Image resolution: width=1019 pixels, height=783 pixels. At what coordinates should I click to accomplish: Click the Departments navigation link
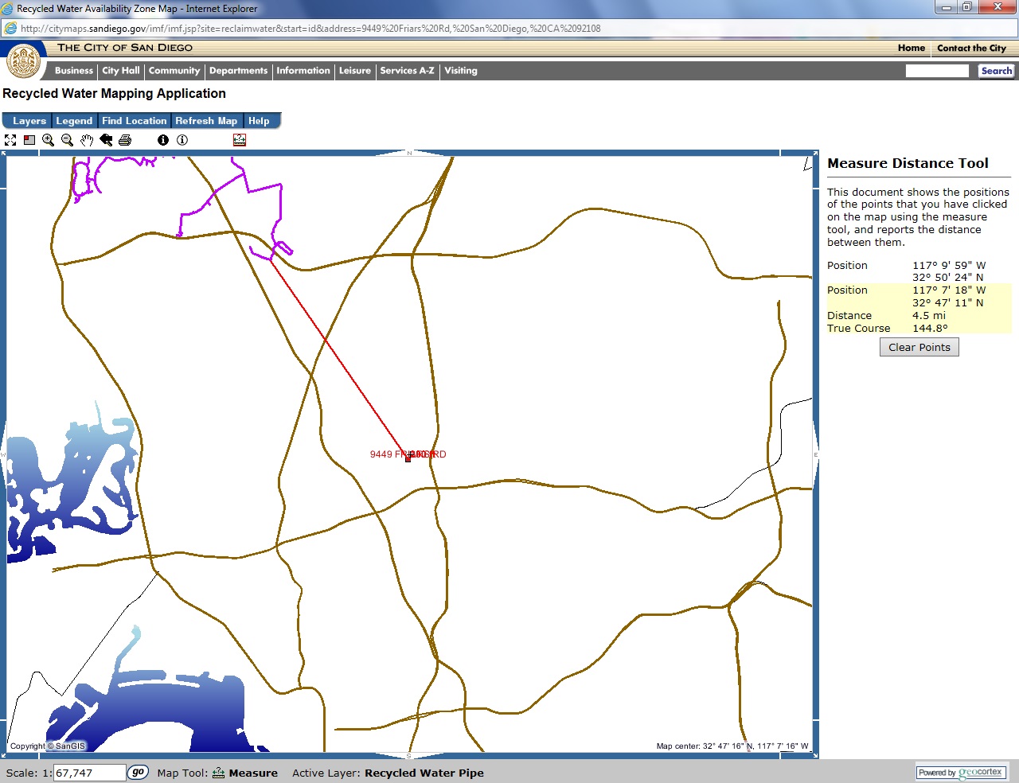[x=238, y=71]
